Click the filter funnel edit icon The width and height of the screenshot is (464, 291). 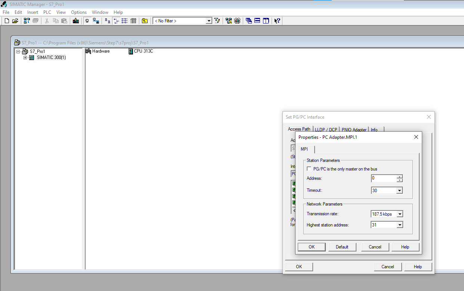(x=217, y=21)
